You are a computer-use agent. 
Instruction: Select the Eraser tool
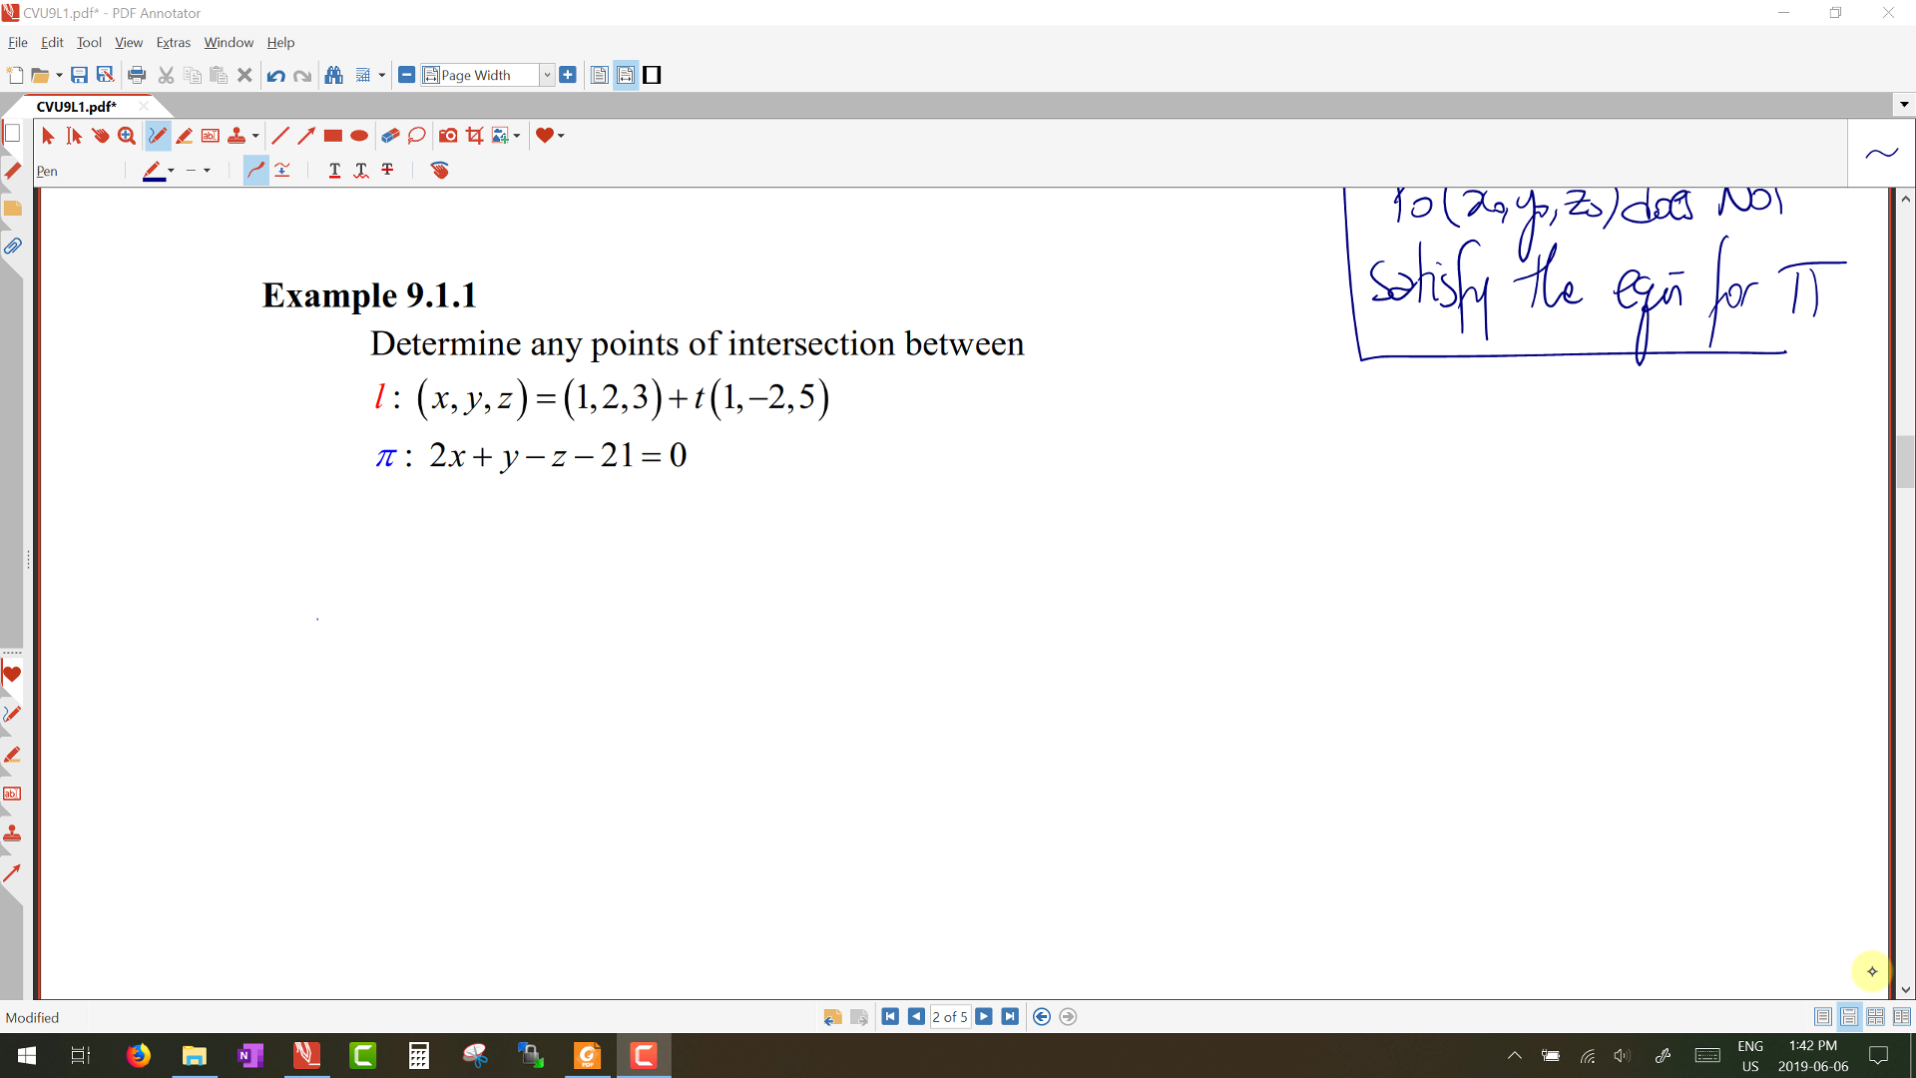pos(390,136)
